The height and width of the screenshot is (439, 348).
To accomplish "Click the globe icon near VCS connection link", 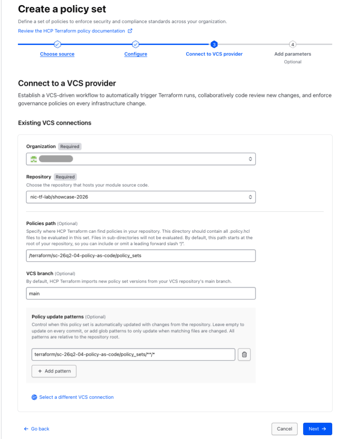I will tap(34, 397).
